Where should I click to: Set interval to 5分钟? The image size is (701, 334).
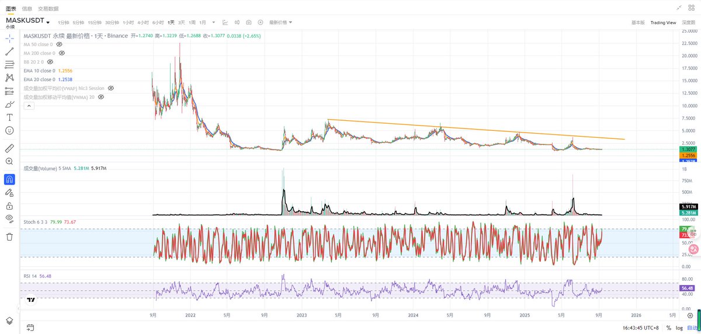coord(78,22)
